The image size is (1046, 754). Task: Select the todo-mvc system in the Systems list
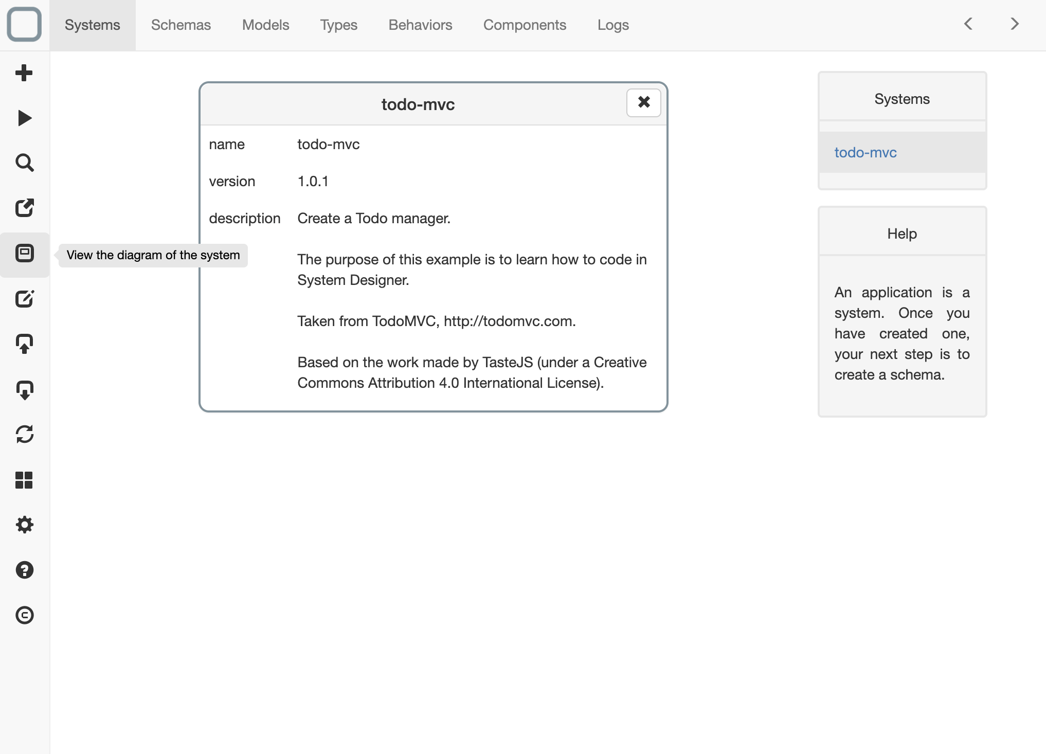pos(865,152)
